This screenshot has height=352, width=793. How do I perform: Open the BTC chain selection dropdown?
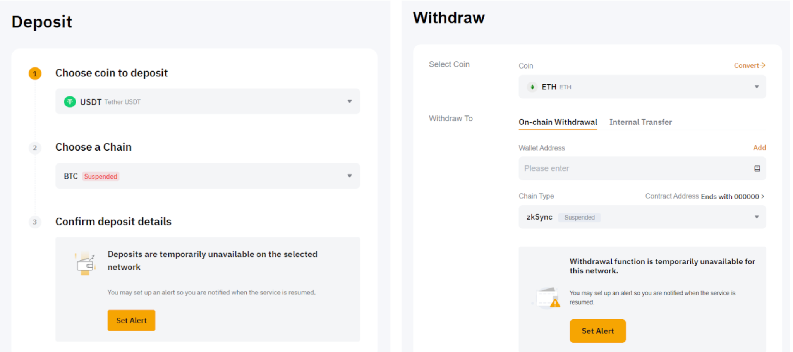pos(349,176)
